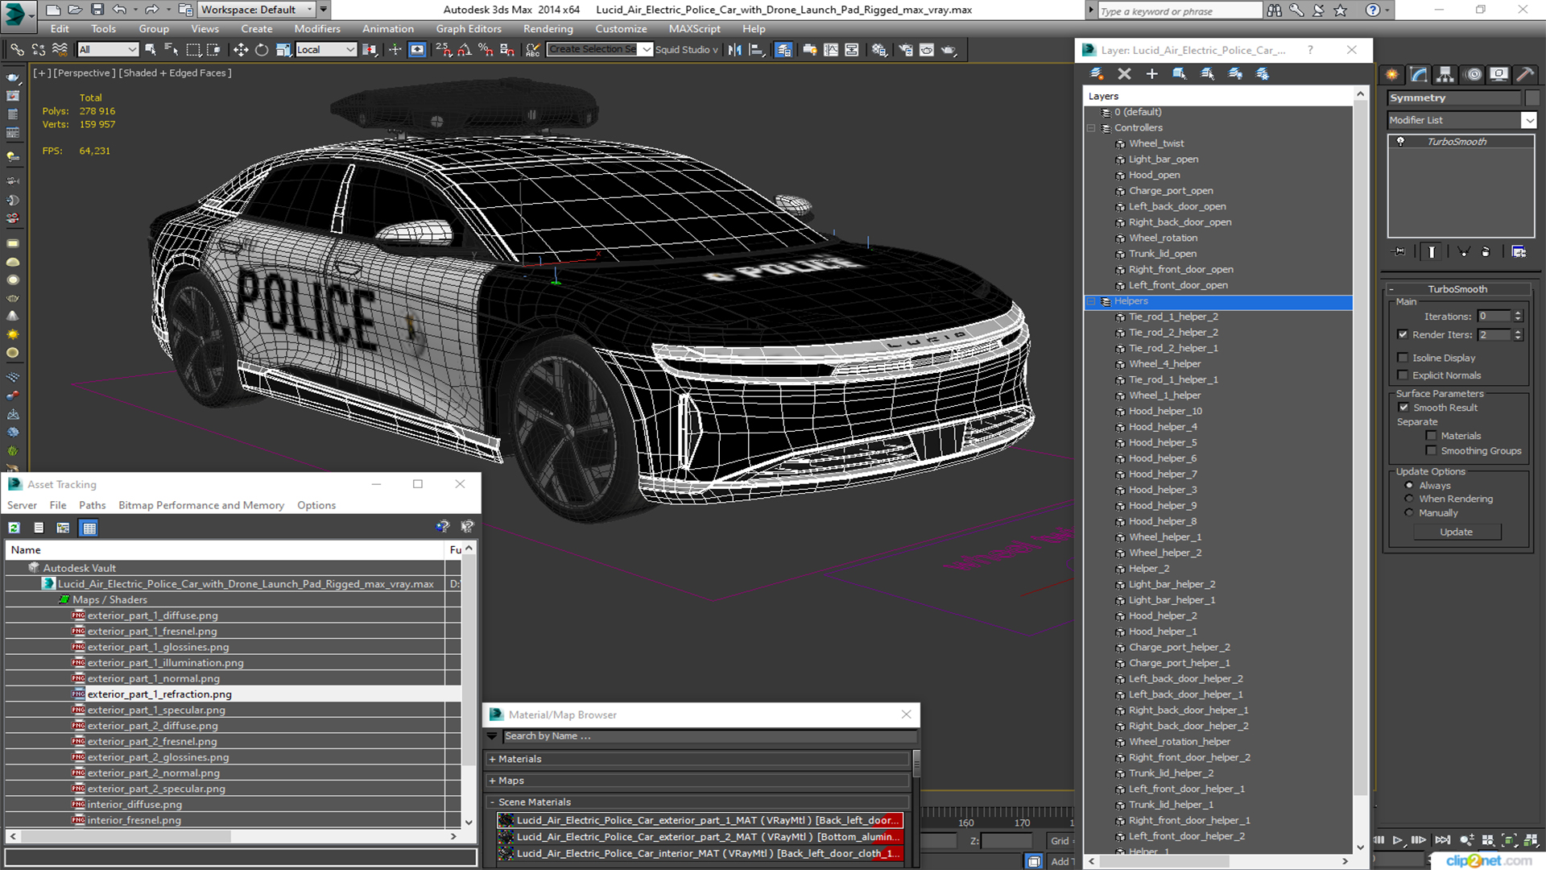Open the Local reference coordinate dropdown

pos(326,50)
